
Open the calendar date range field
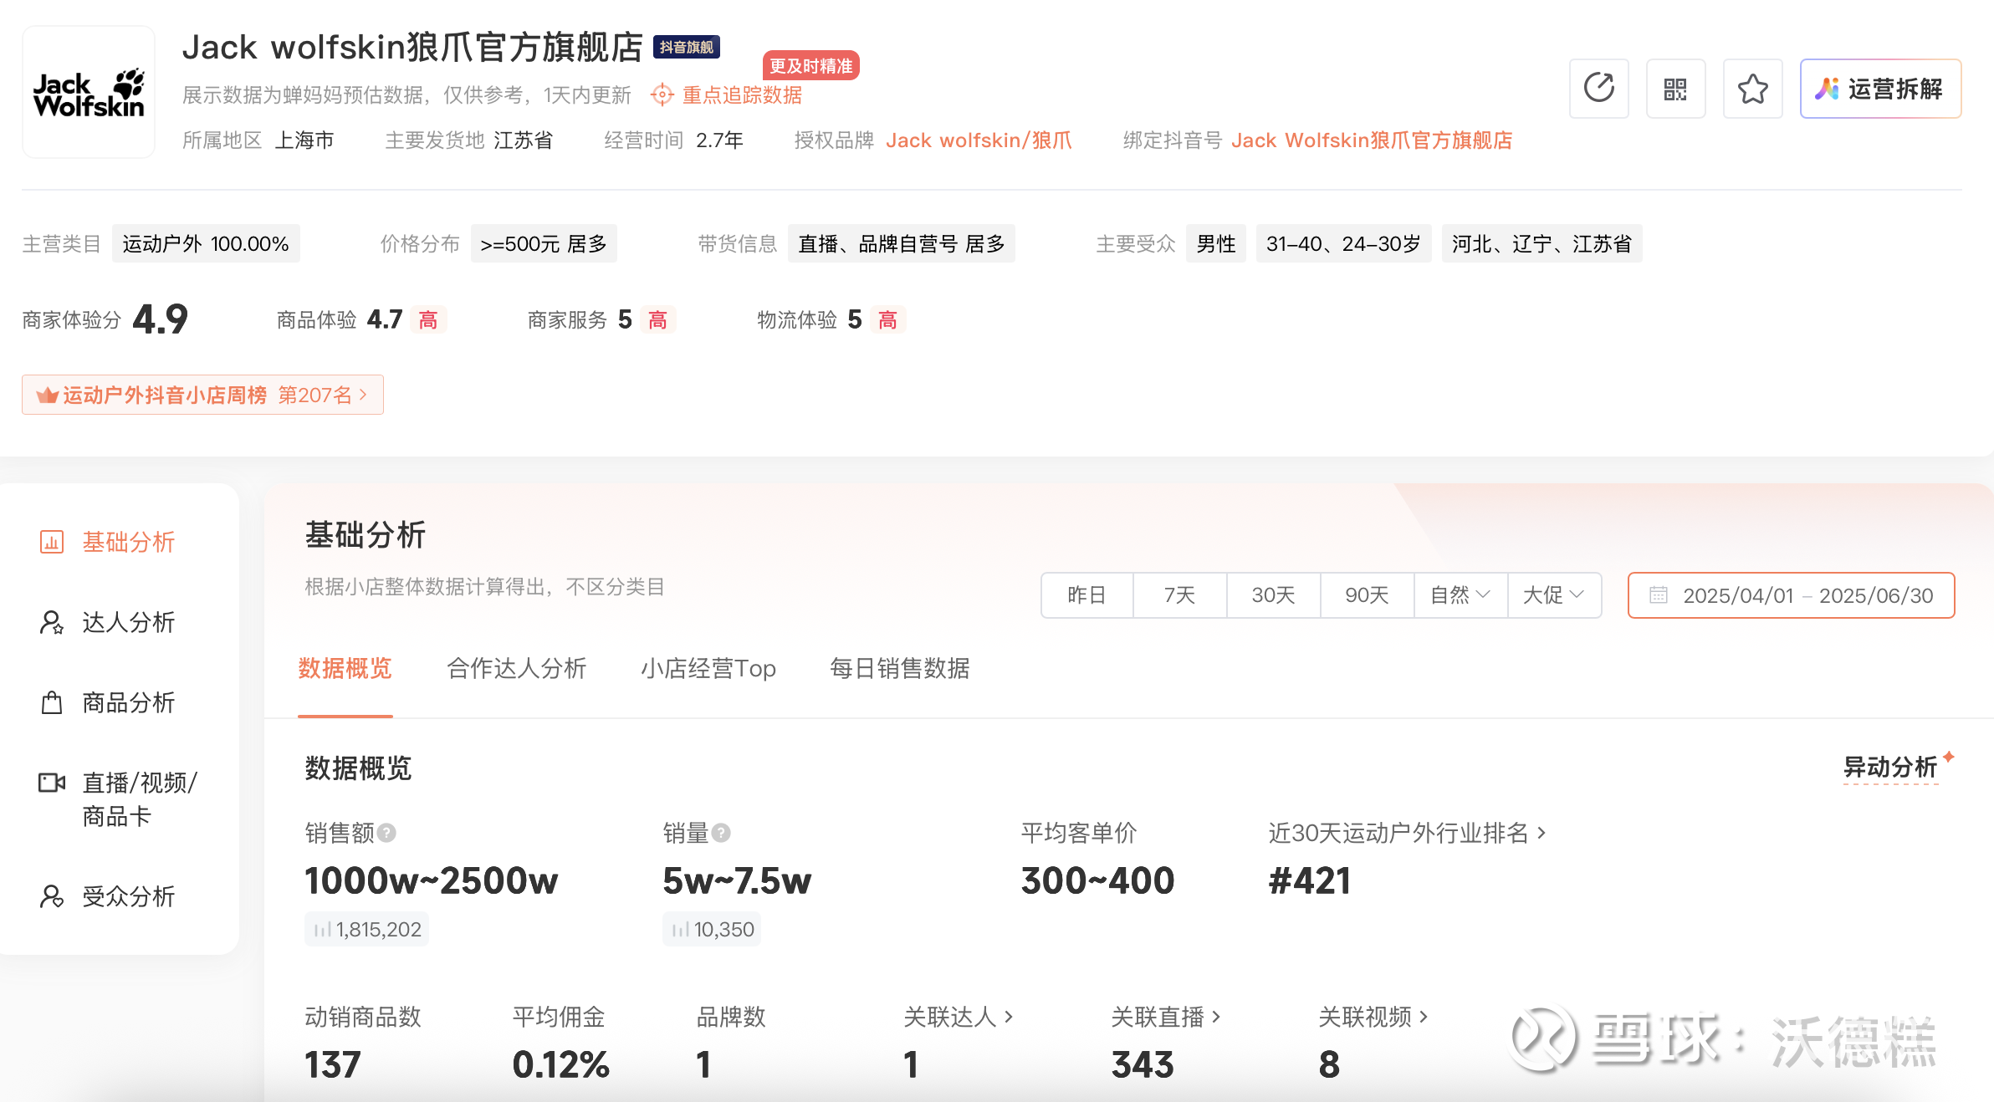pyautogui.click(x=1791, y=595)
